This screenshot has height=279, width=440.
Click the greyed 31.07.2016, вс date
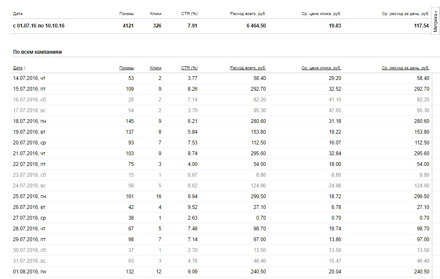[29, 261]
